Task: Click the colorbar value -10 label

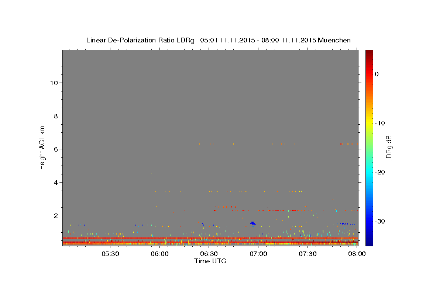Action: click(380, 123)
